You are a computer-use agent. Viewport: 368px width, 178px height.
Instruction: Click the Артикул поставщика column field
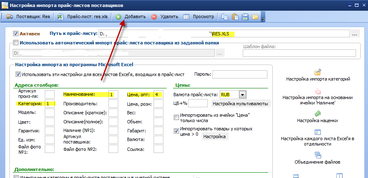113,140
